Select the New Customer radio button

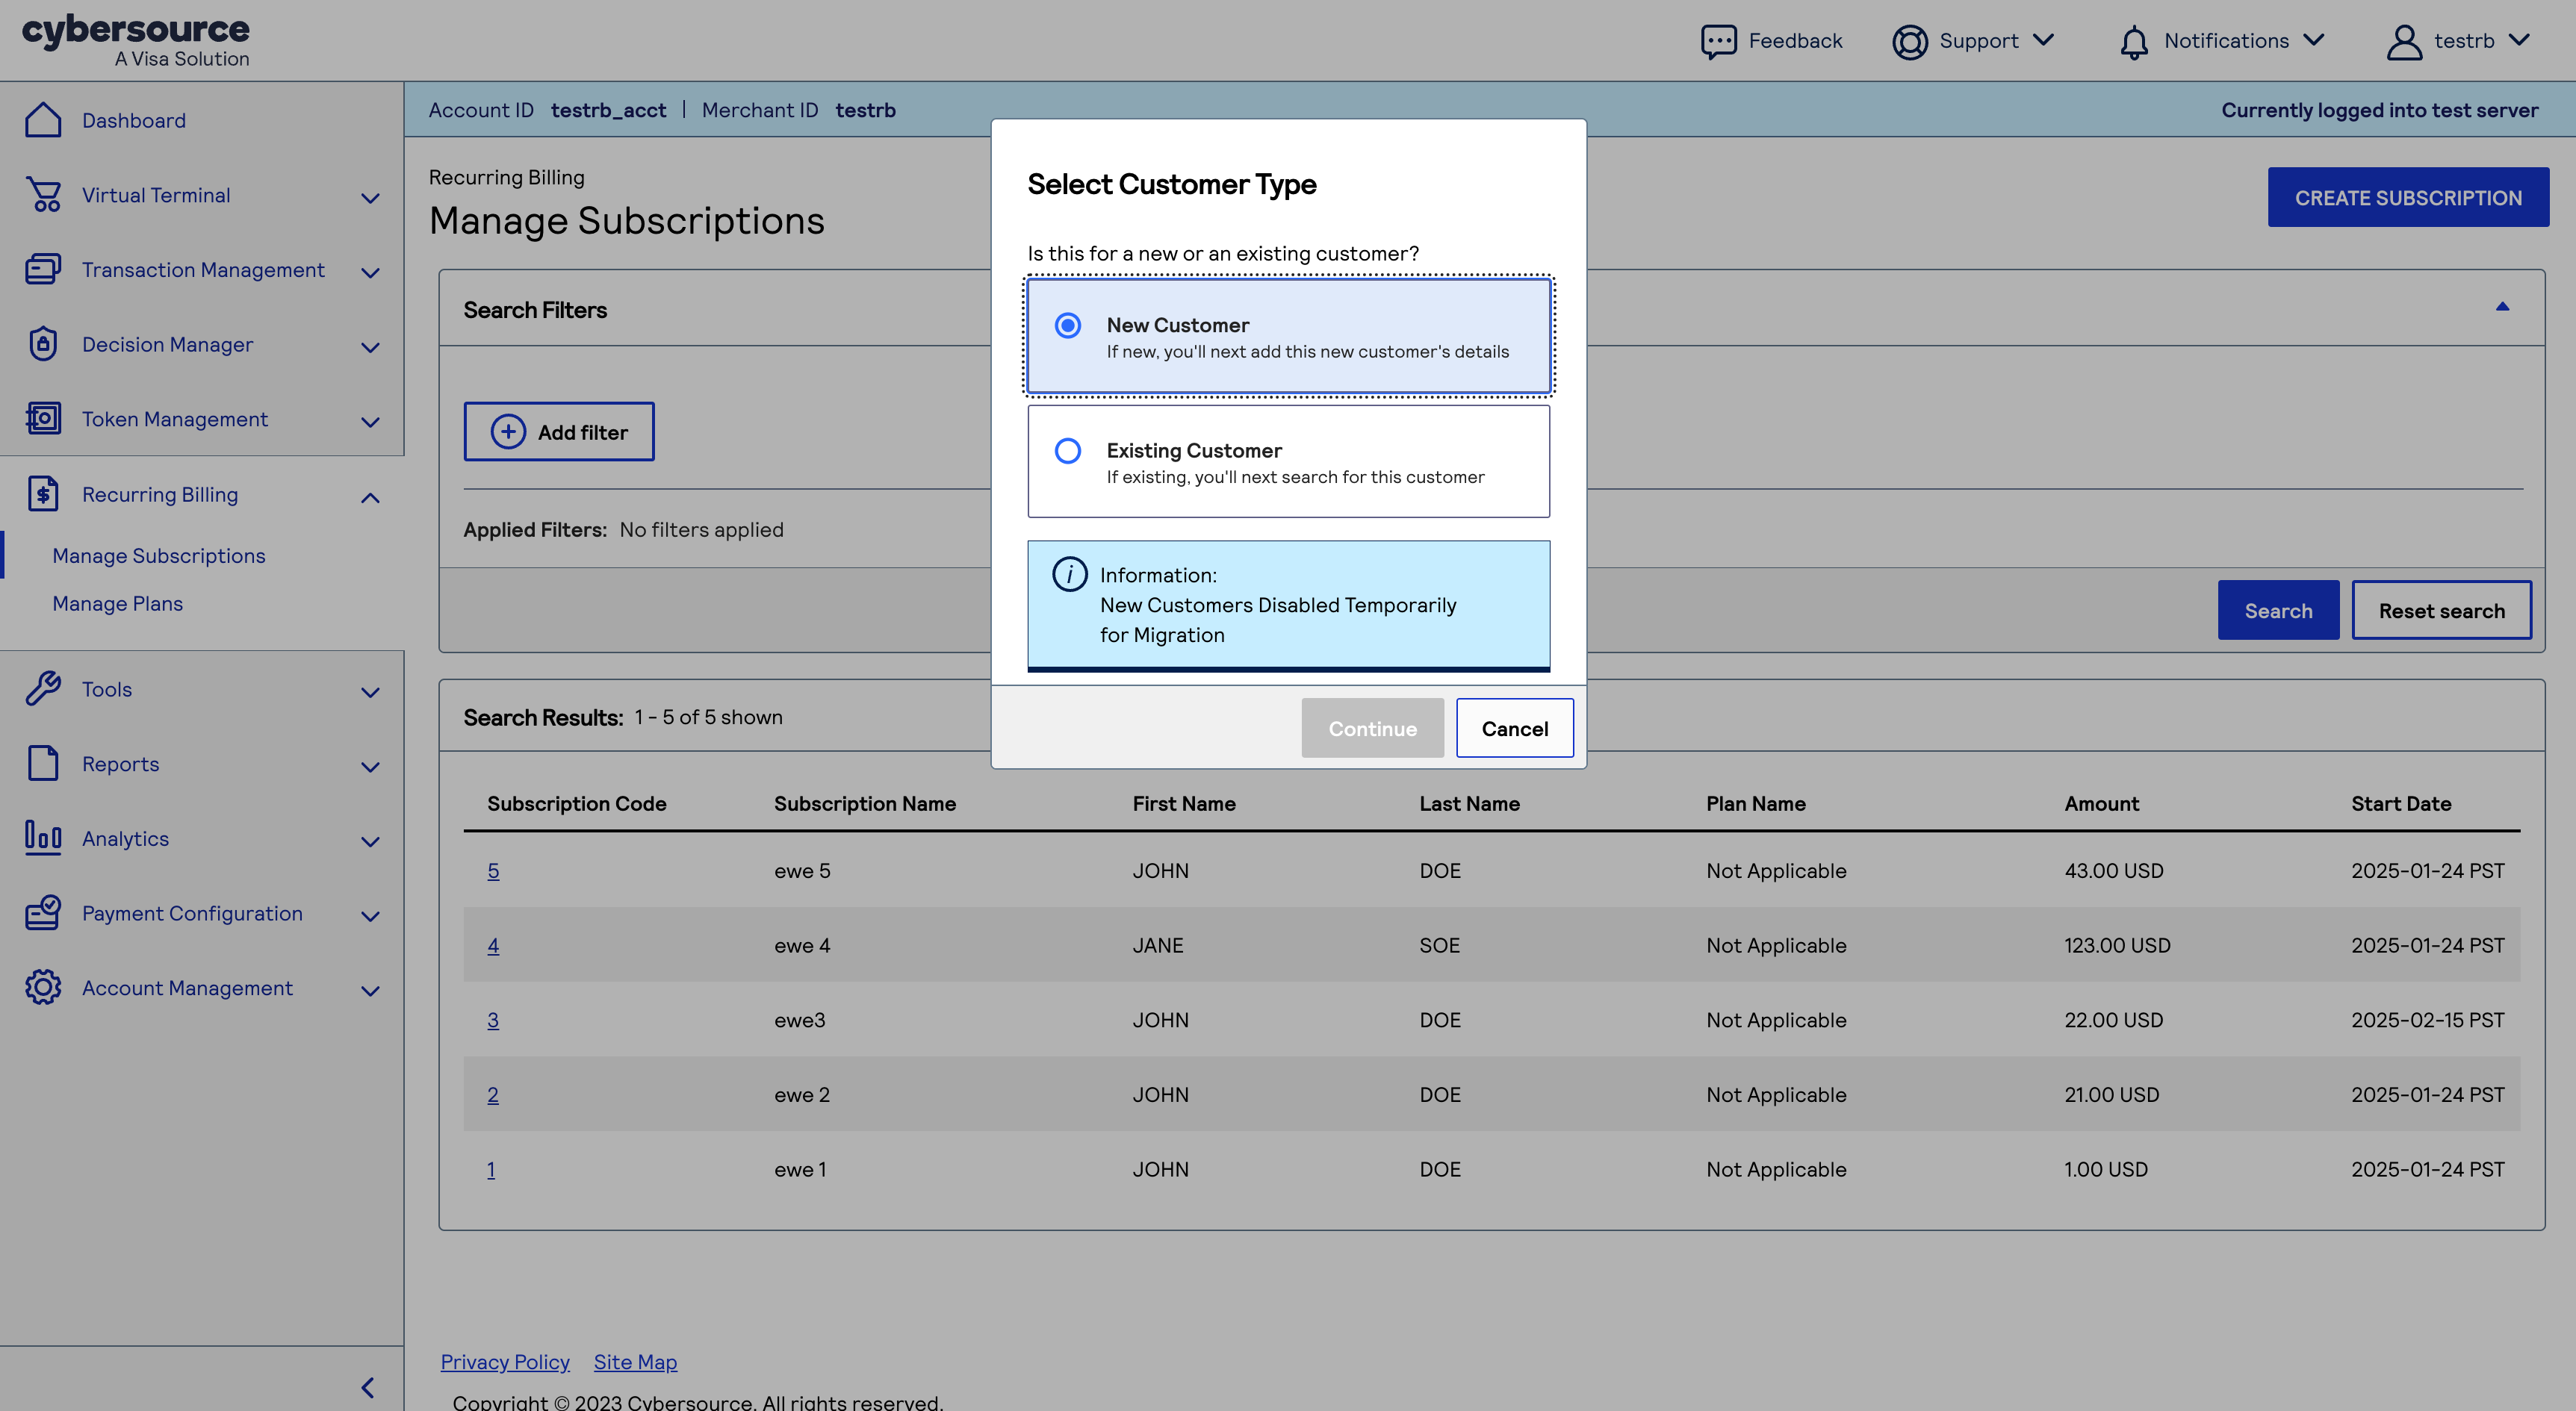(1068, 325)
